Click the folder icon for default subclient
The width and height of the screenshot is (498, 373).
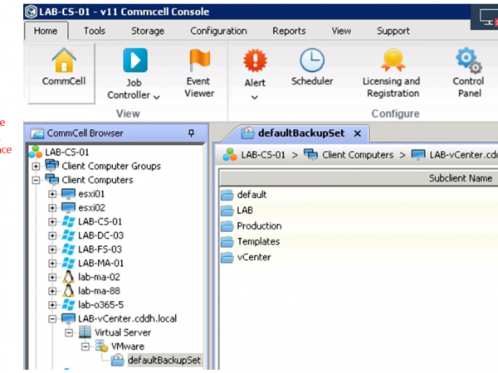coord(227,195)
